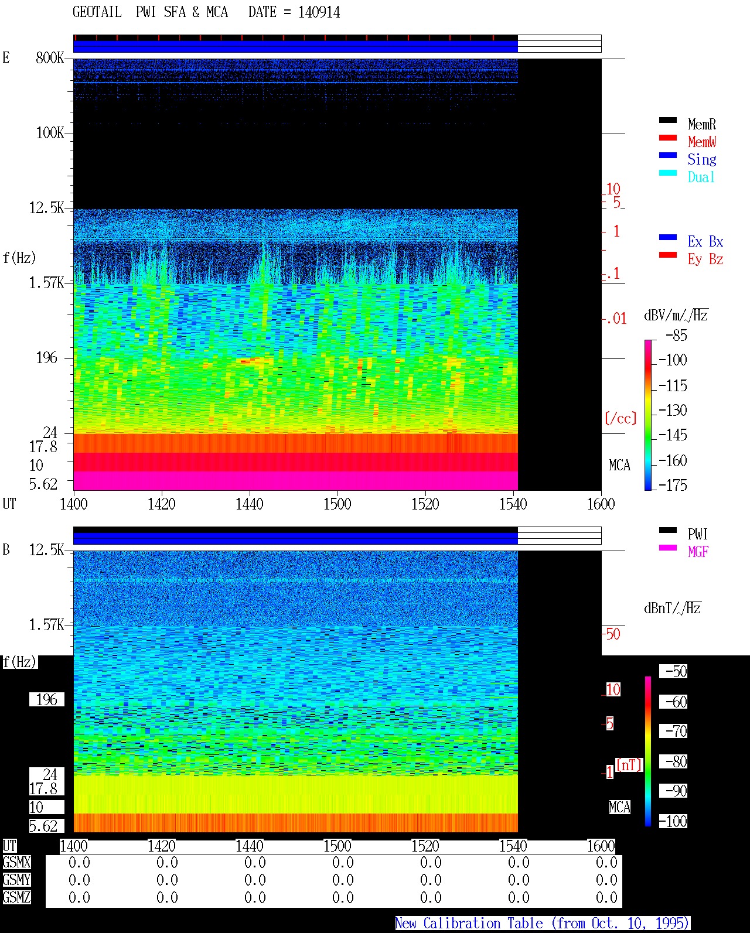Click the GSMX row label
The image size is (750, 933).
coord(16,863)
